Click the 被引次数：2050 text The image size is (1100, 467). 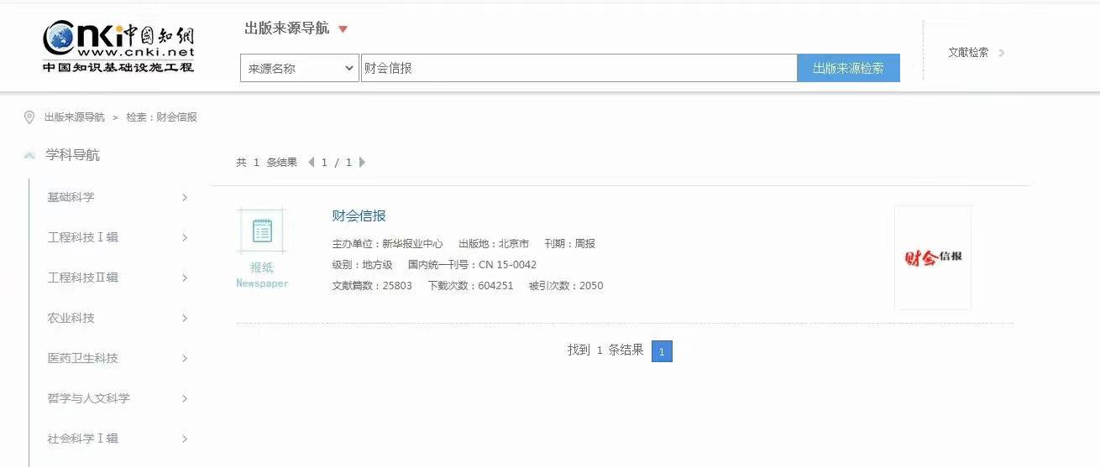566,286
